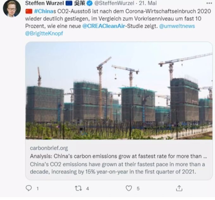
Task: Click the @SteffenWurzel handle
Action: click(114, 3)
